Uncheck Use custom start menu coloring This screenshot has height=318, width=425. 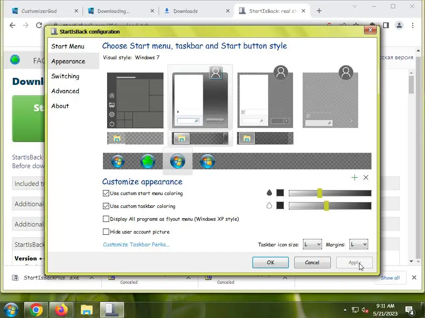pyautogui.click(x=106, y=193)
